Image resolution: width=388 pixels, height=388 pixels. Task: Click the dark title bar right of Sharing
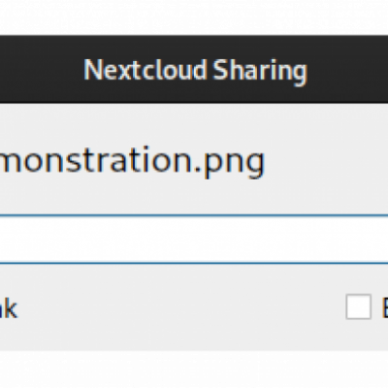pos(348,69)
